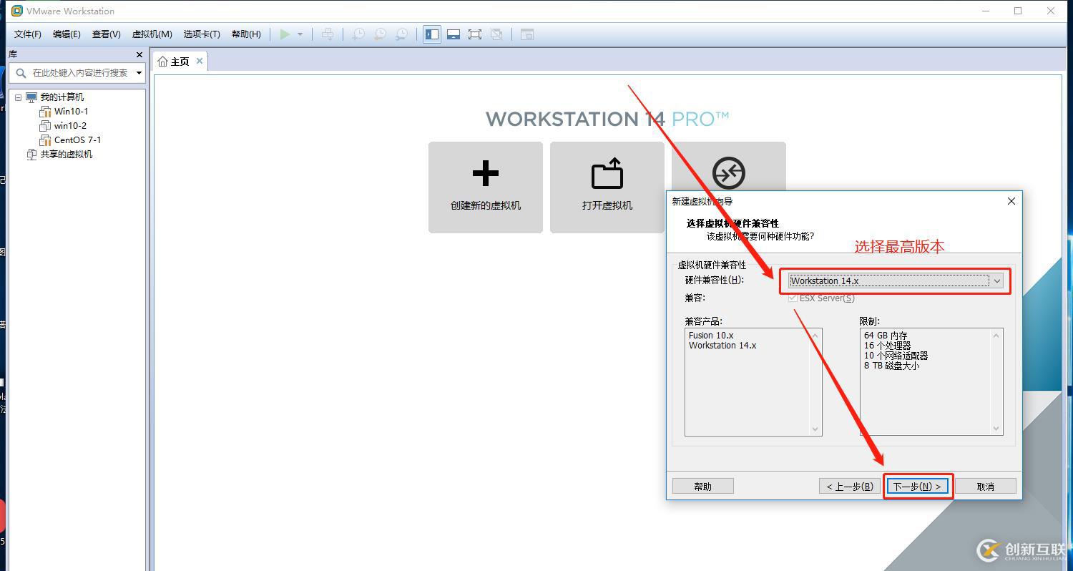
Task: Click the 帮助 button in the wizard
Action: point(703,486)
